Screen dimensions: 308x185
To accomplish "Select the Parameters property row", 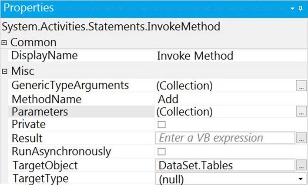I will click(x=40, y=112).
